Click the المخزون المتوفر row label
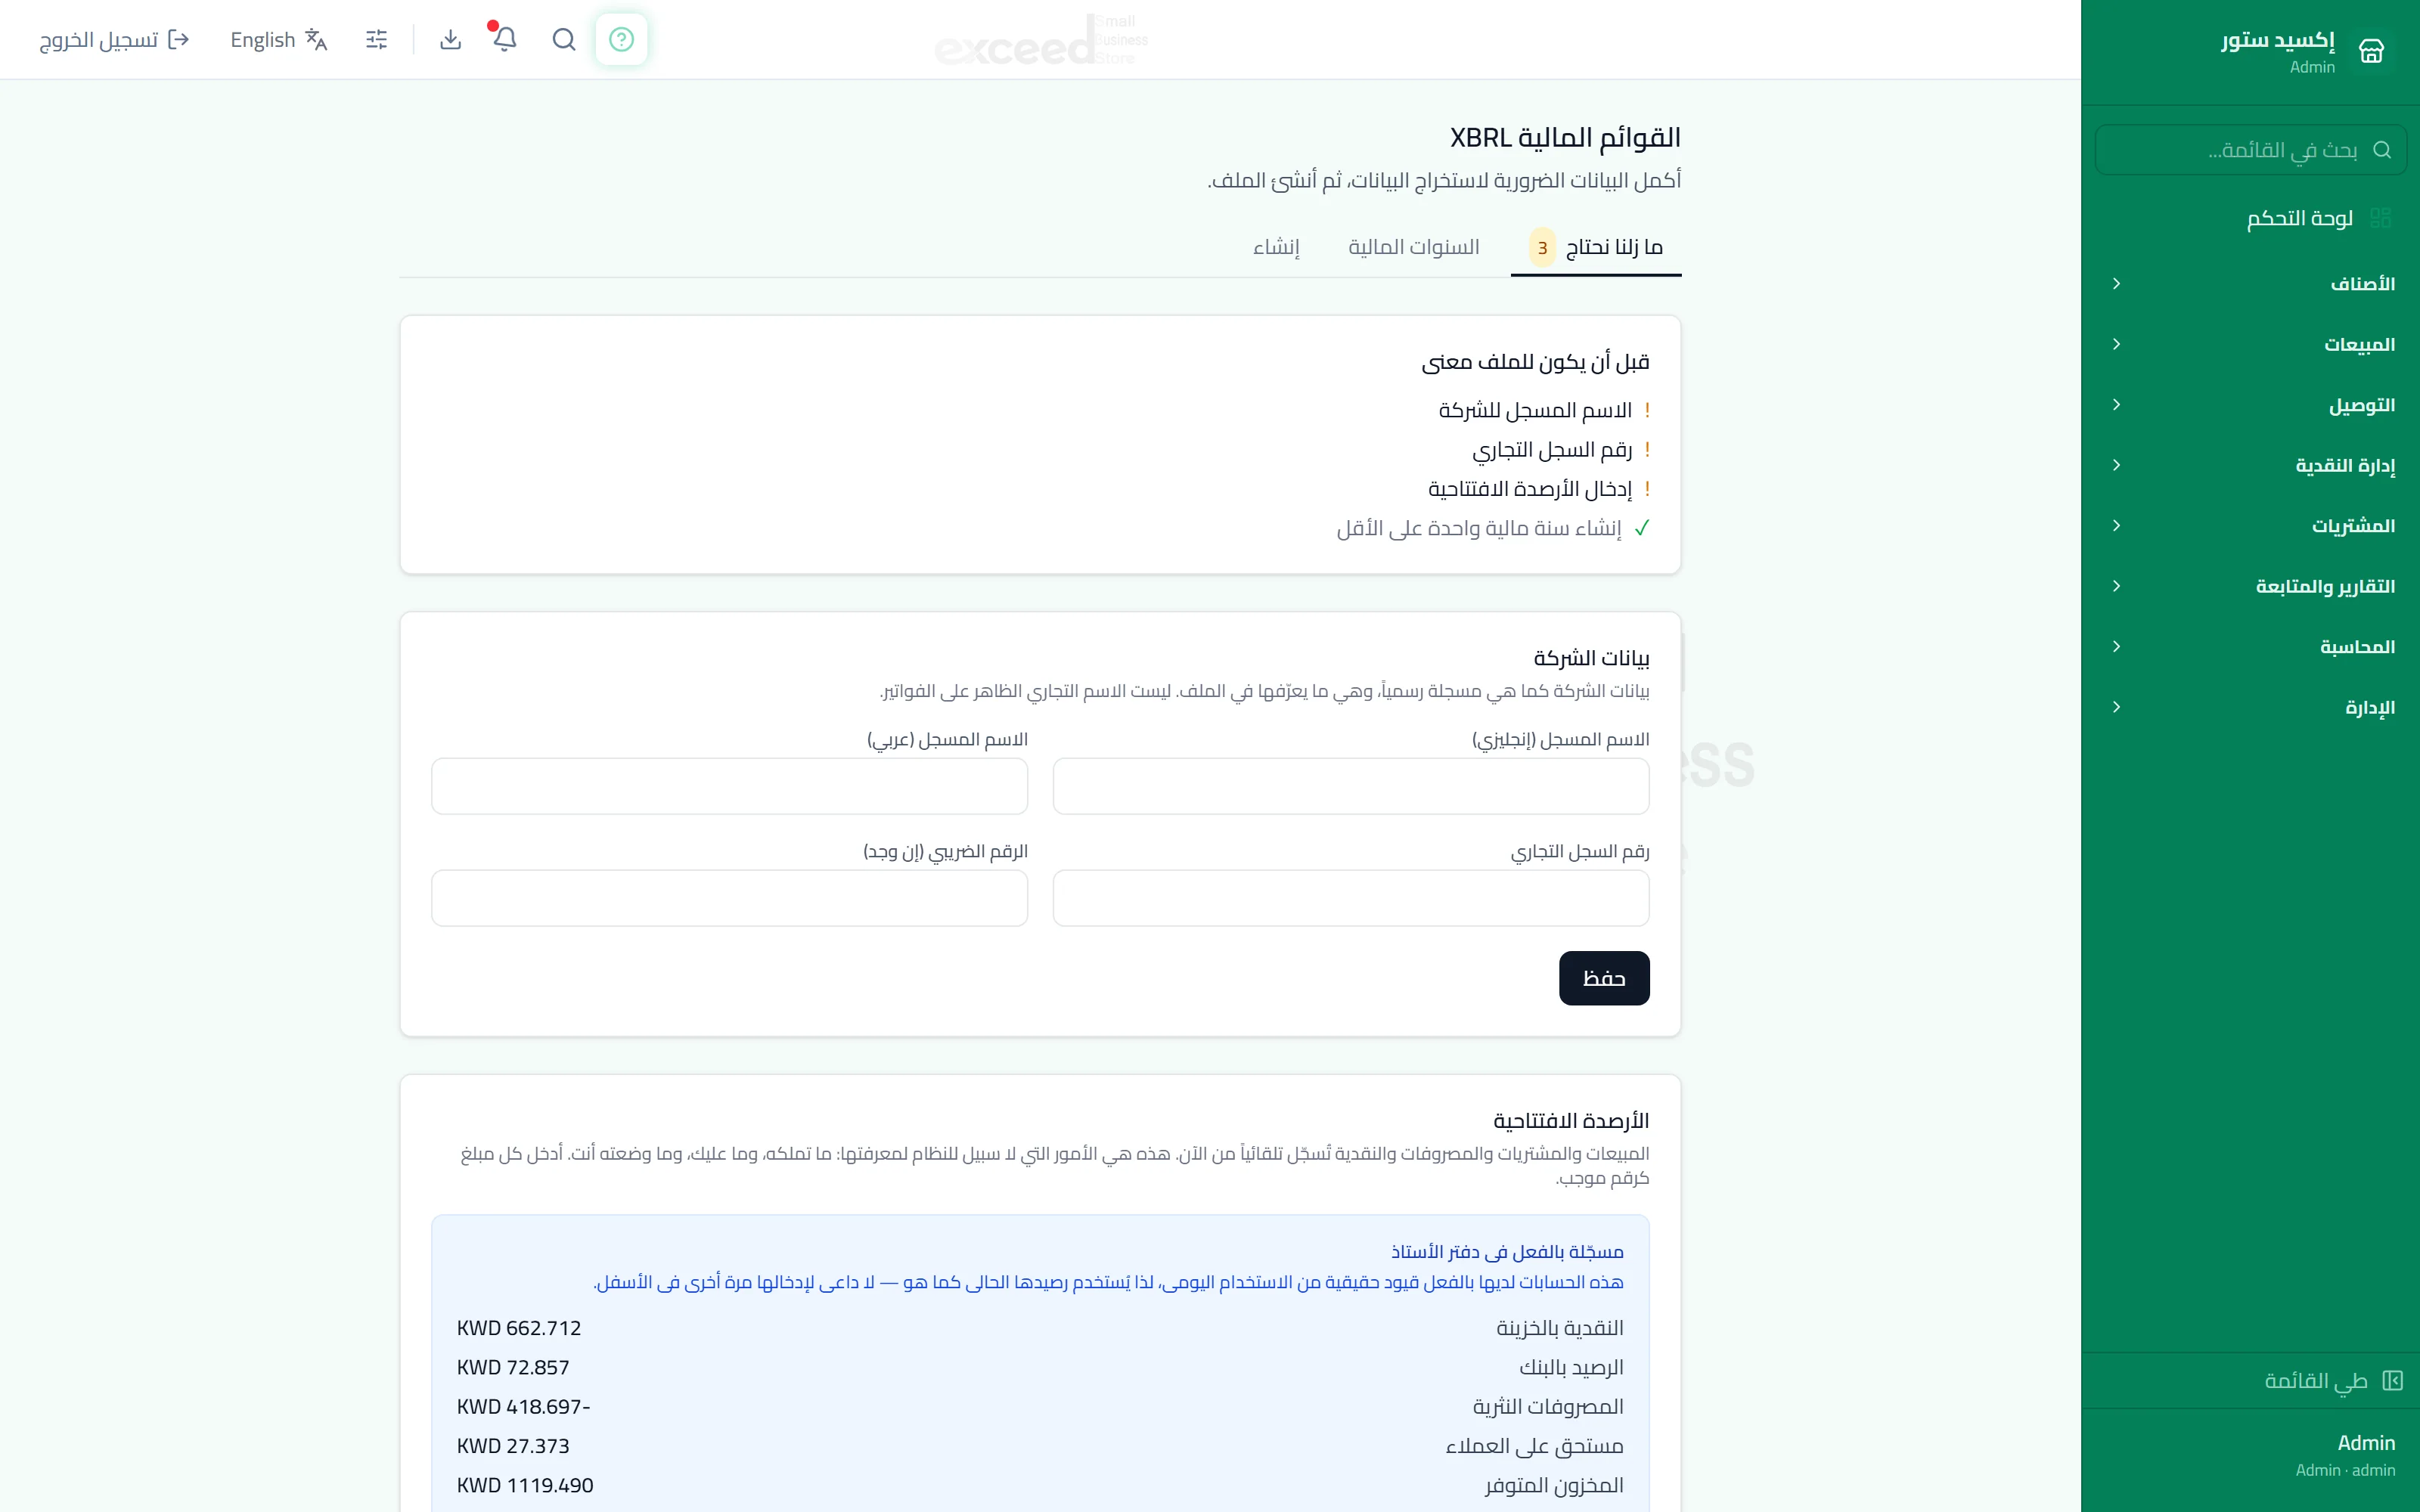 coord(1554,1485)
